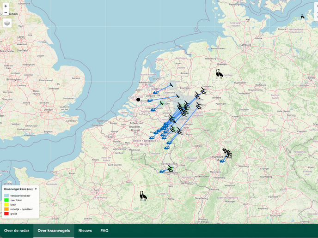Zoom in on the map
The width and height of the screenshot is (318, 238).
point(6,6)
